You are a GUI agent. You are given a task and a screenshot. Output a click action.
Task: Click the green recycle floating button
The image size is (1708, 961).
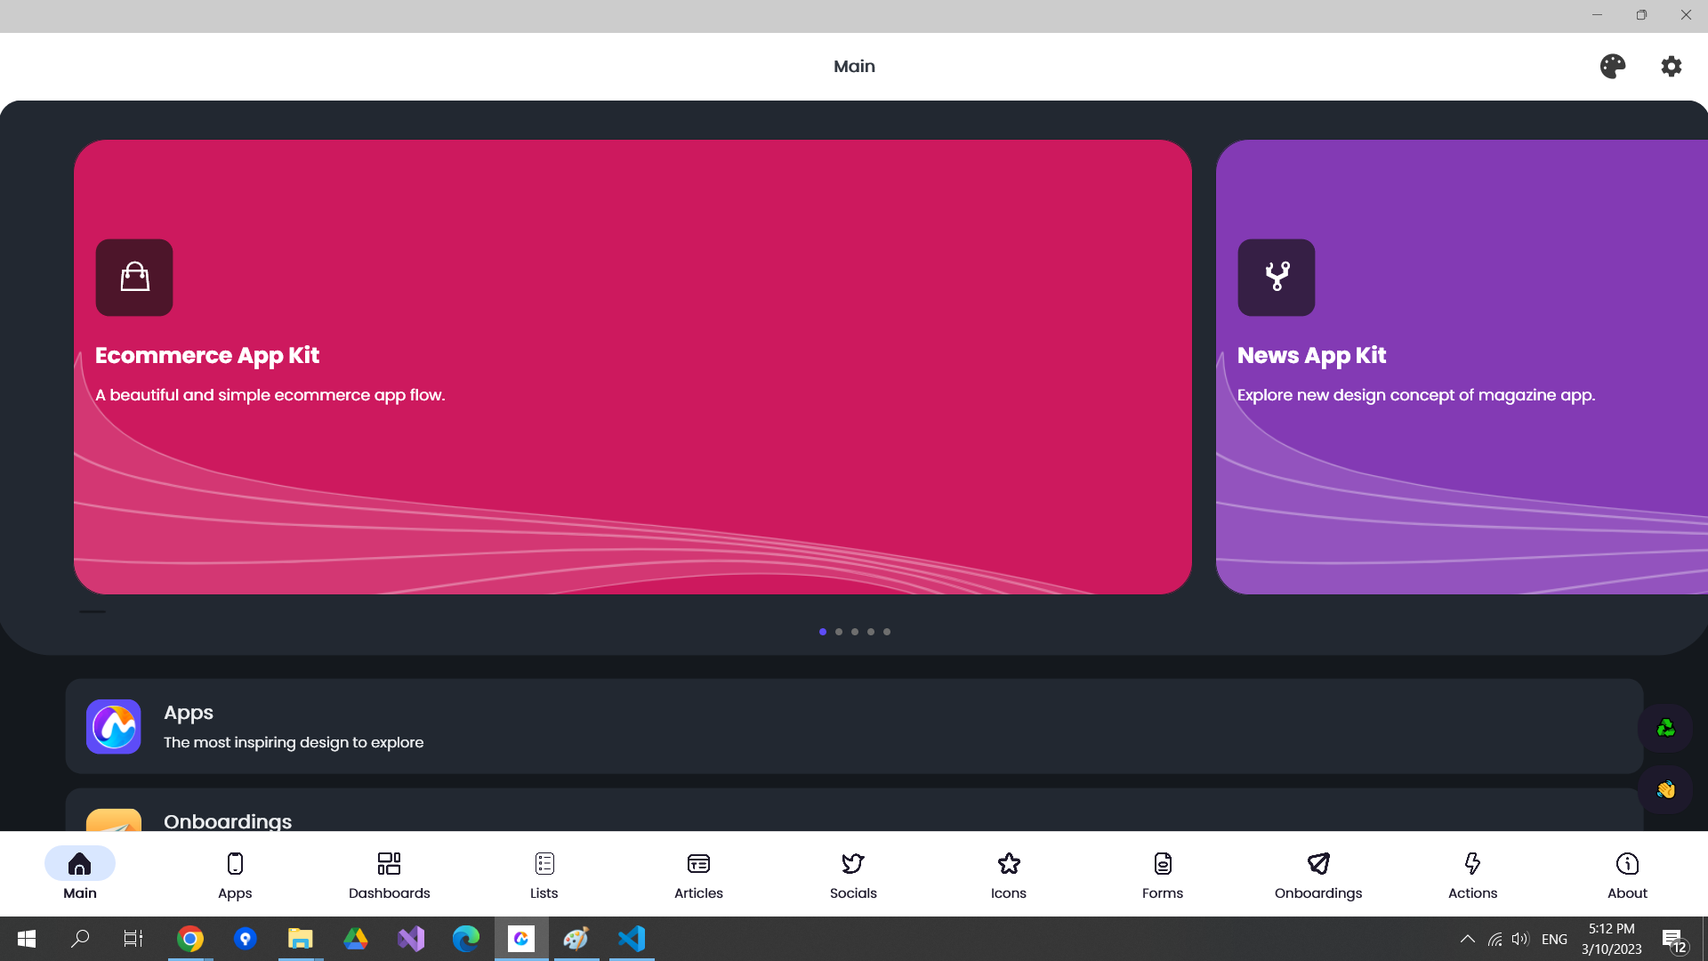pos(1665,729)
